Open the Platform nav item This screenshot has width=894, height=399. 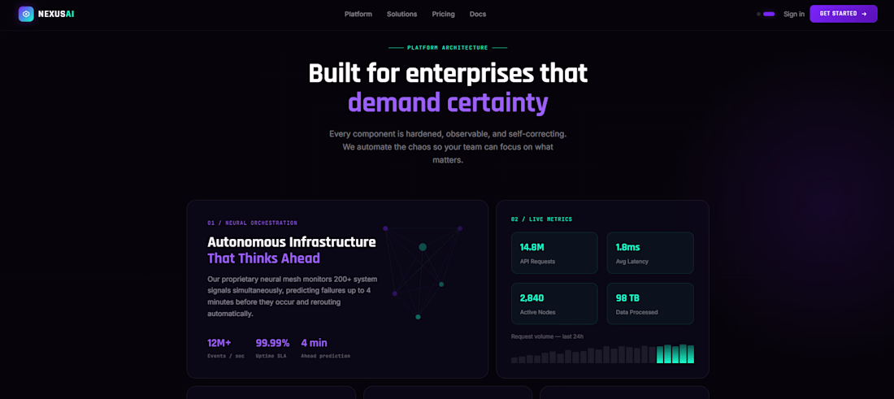(358, 14)
